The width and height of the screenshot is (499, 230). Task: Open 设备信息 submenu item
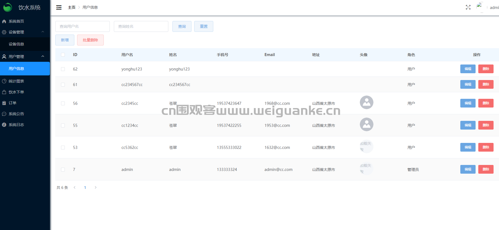pyautogui.click(x=16, y=44)
